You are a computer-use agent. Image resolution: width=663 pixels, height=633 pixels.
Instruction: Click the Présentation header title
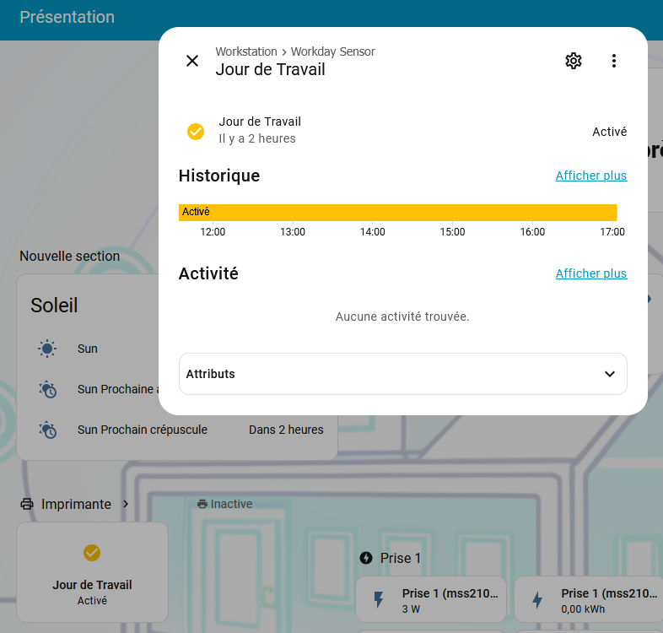pos(67,17)
